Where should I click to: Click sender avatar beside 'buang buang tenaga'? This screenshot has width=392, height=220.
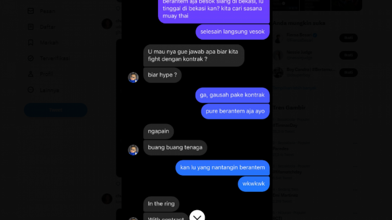pyautogui.click(x=133, y=150)
